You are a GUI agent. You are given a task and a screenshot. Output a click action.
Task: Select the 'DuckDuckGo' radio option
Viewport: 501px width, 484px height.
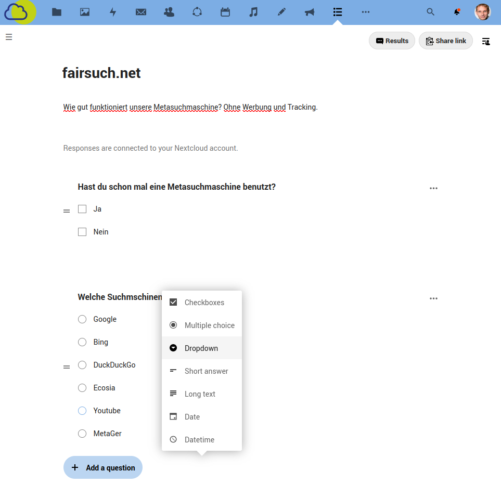coord(82,364)
